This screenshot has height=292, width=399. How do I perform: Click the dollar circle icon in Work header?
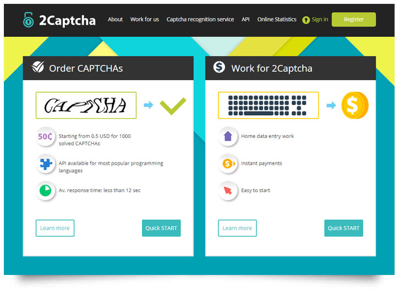[x=219, y=67]
